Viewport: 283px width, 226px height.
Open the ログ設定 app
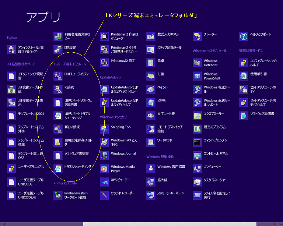pos(58,50)
